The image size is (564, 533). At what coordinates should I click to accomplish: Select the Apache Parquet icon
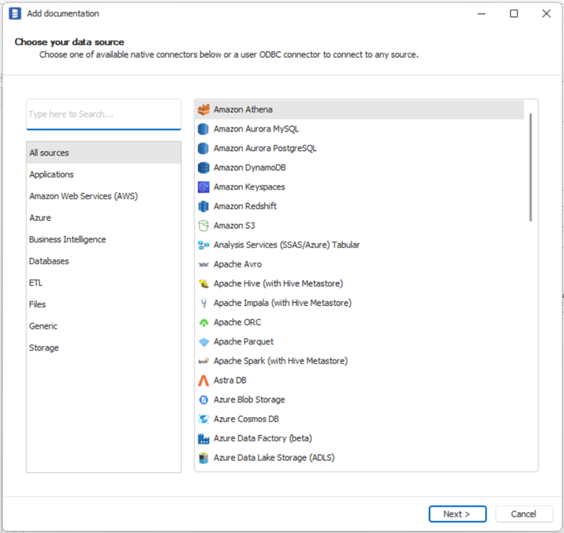click(x=203, y=342)
